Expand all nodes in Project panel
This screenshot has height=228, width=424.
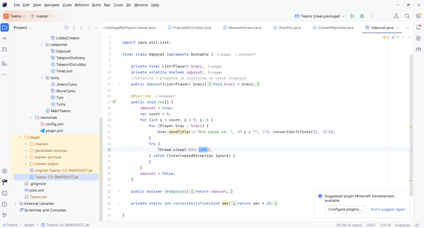pos(74,28)
